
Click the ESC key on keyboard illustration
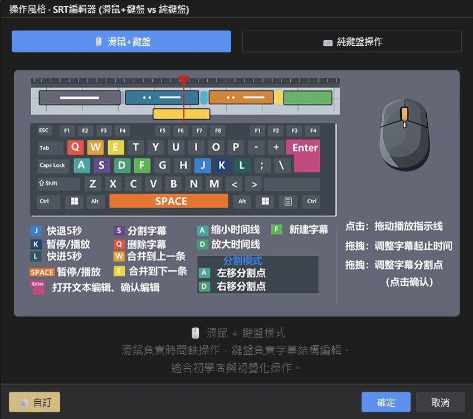[44, 131]
